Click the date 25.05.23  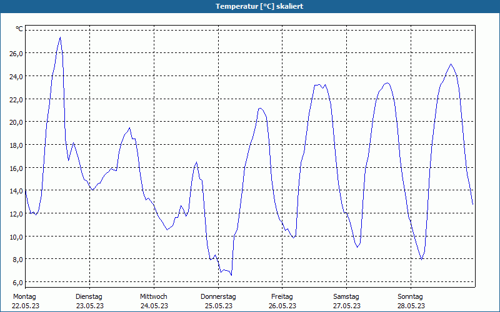click(218, 306)
